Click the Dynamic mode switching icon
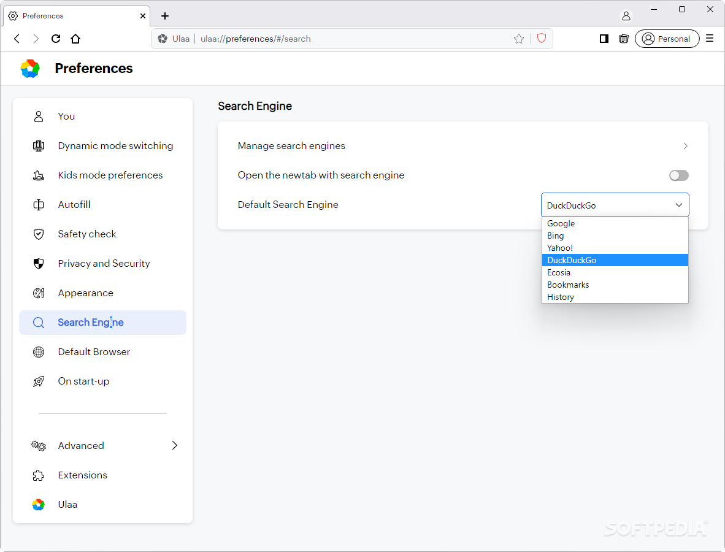This screenshot has width=725, height=552. [x=39, y=146]
